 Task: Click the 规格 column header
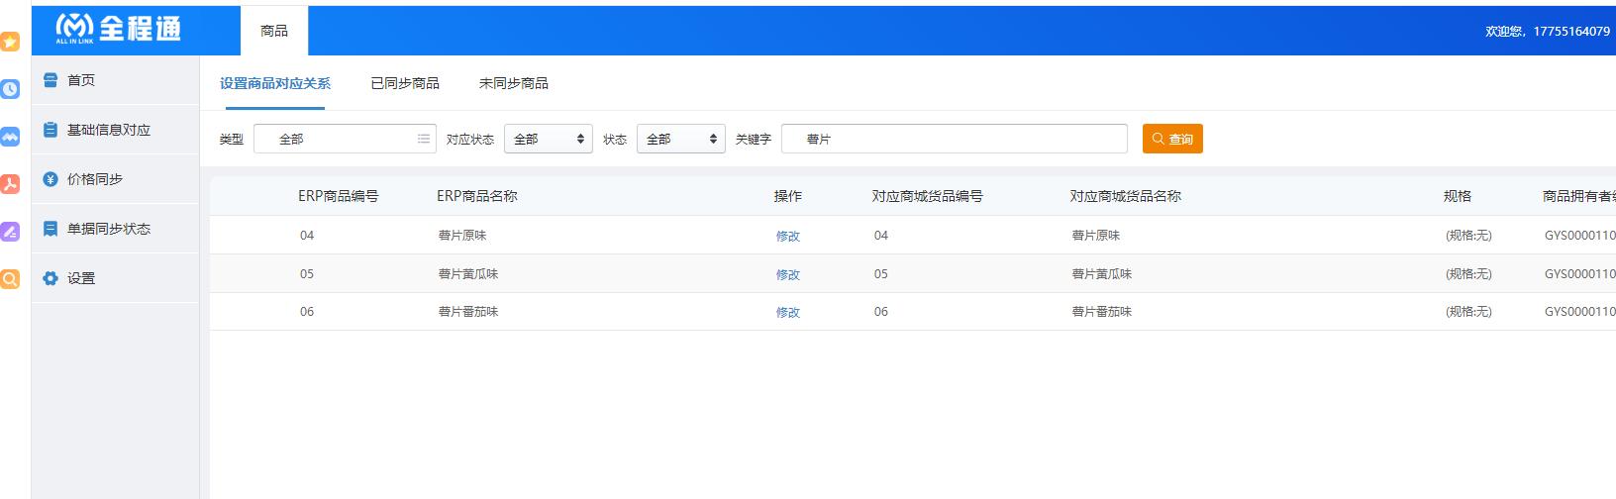(x=1458, y=196)
